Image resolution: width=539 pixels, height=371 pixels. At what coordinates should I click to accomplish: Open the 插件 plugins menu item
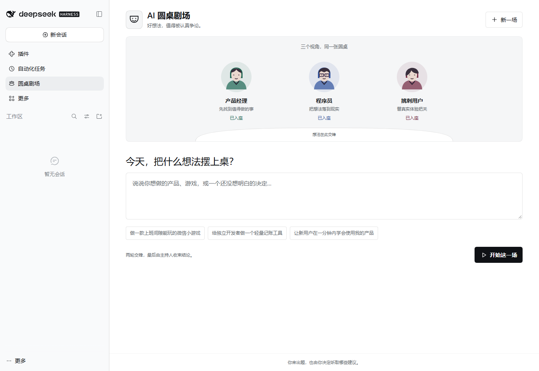tap(55, 54)
